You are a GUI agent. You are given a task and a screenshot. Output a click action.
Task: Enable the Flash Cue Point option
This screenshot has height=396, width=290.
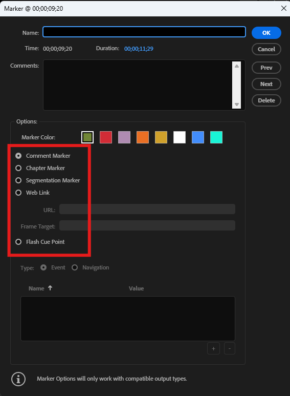(18, 242)
